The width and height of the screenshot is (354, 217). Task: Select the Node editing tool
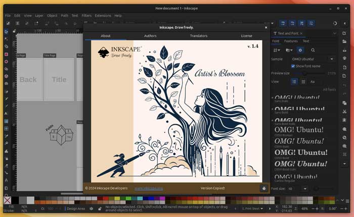pos(6,39)
